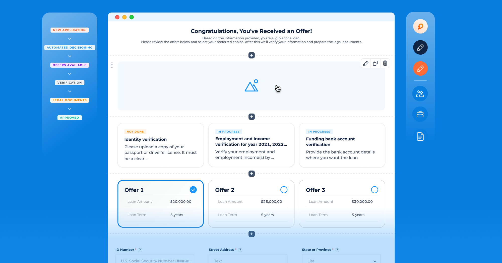Go to Legal Documents step
502x263 pixels.
(x=70, y=100)
